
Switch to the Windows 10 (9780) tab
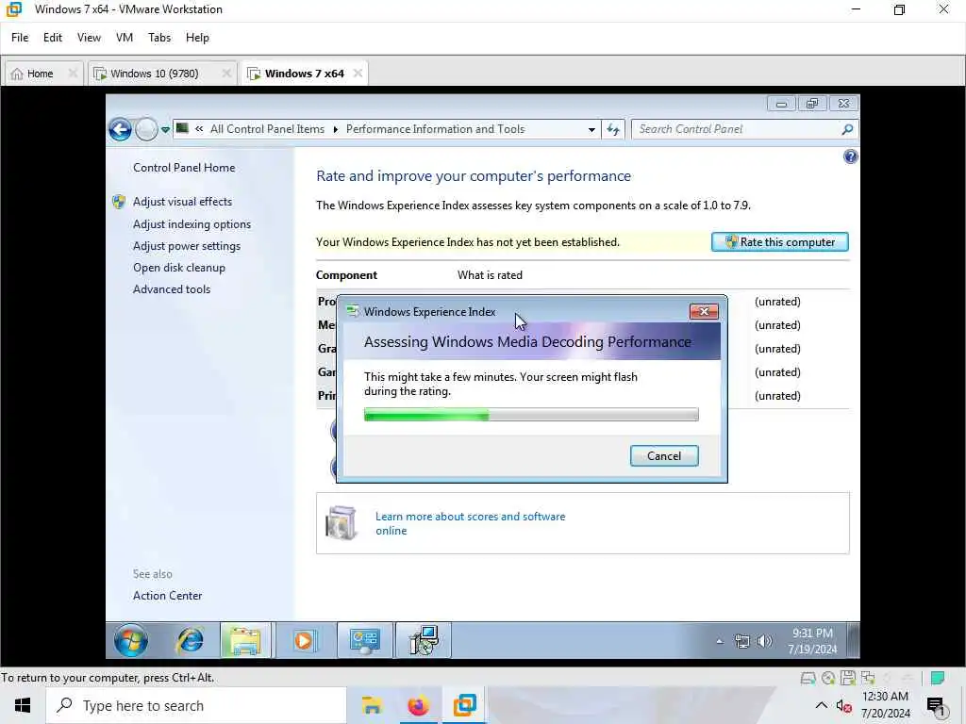(154, 74)
